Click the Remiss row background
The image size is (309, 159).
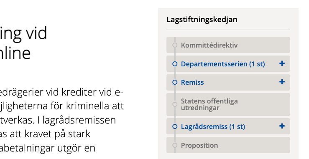click(228, 83)
